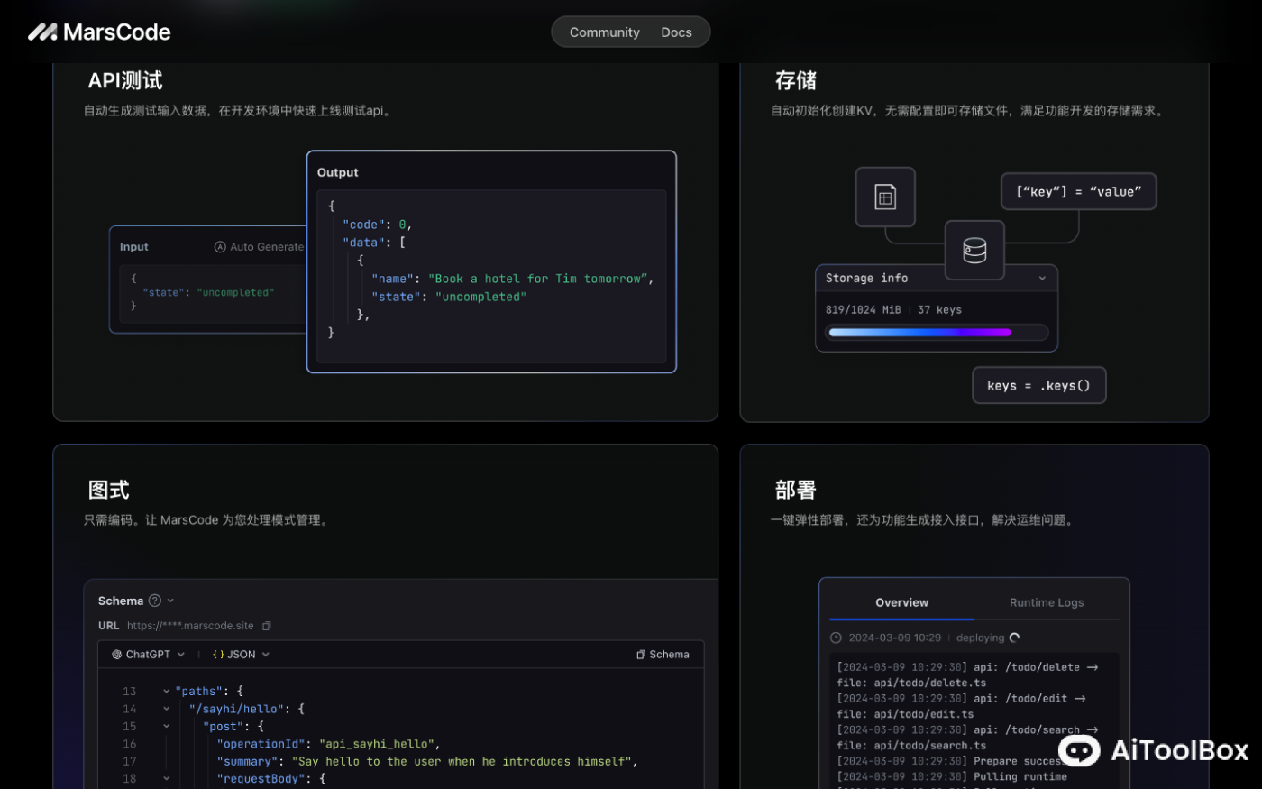Click the storage usage progress bar
Screen dimensions: 1262x789
click(x=937, y=332)
